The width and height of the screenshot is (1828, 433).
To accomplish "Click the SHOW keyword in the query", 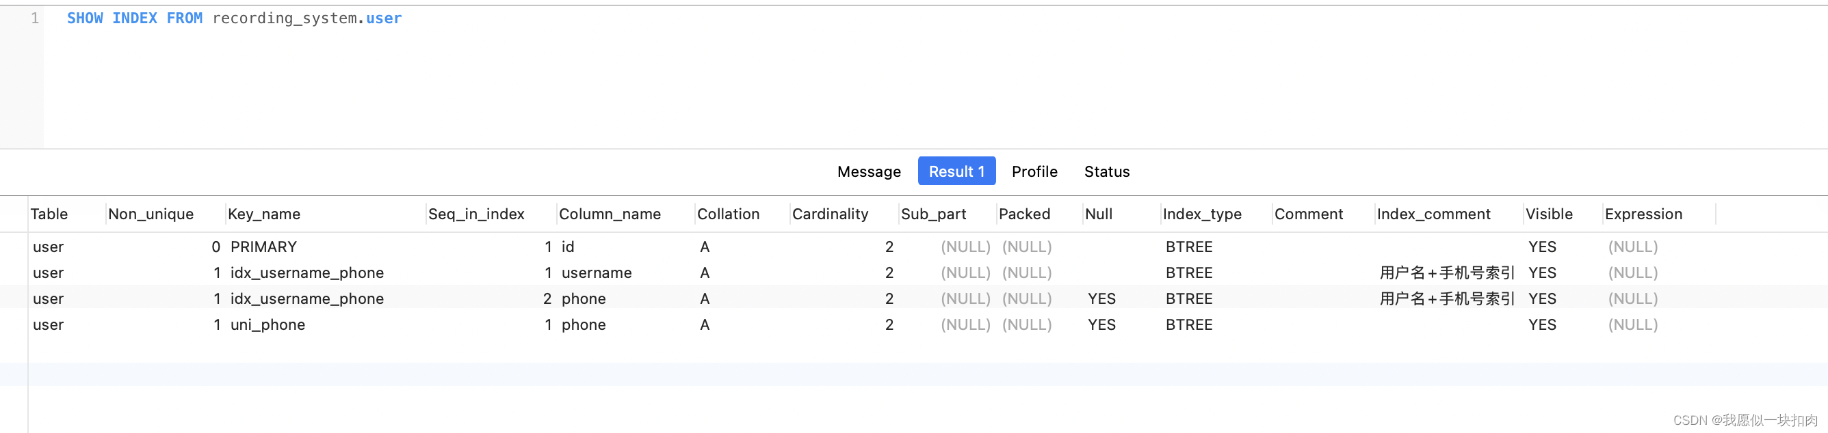I will pos(84,18).
